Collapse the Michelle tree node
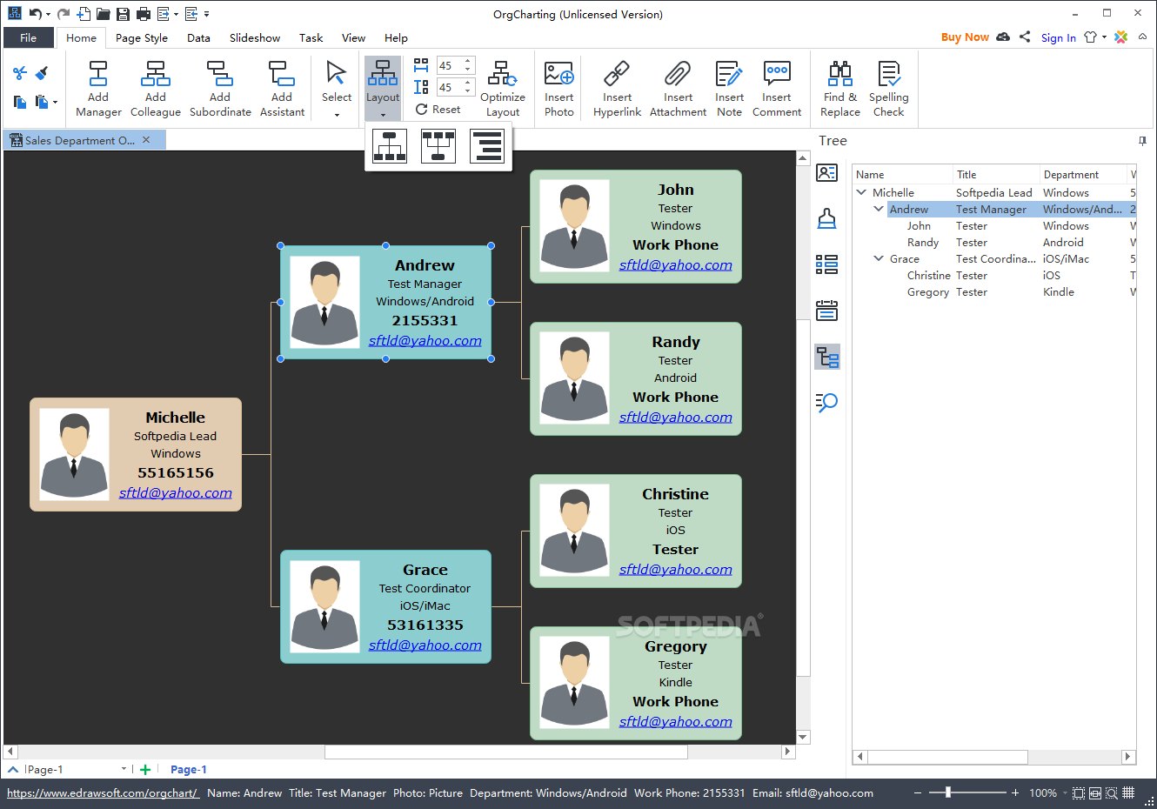The height and width of the screenshot is (809, 1157). pyautogui.click(x=861, y=192)
